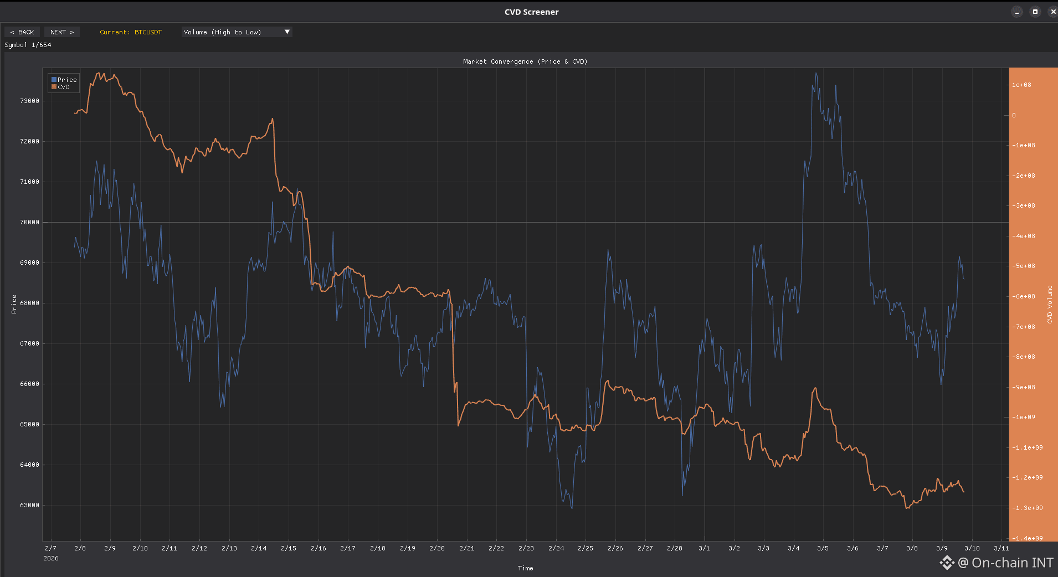Click the CVD Screener window title
Screen dimensions: 1058x577
click(x=531, y=12)
